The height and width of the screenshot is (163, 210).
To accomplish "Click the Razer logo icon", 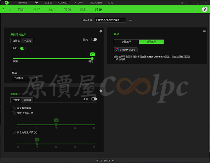I will click(7, 3).
